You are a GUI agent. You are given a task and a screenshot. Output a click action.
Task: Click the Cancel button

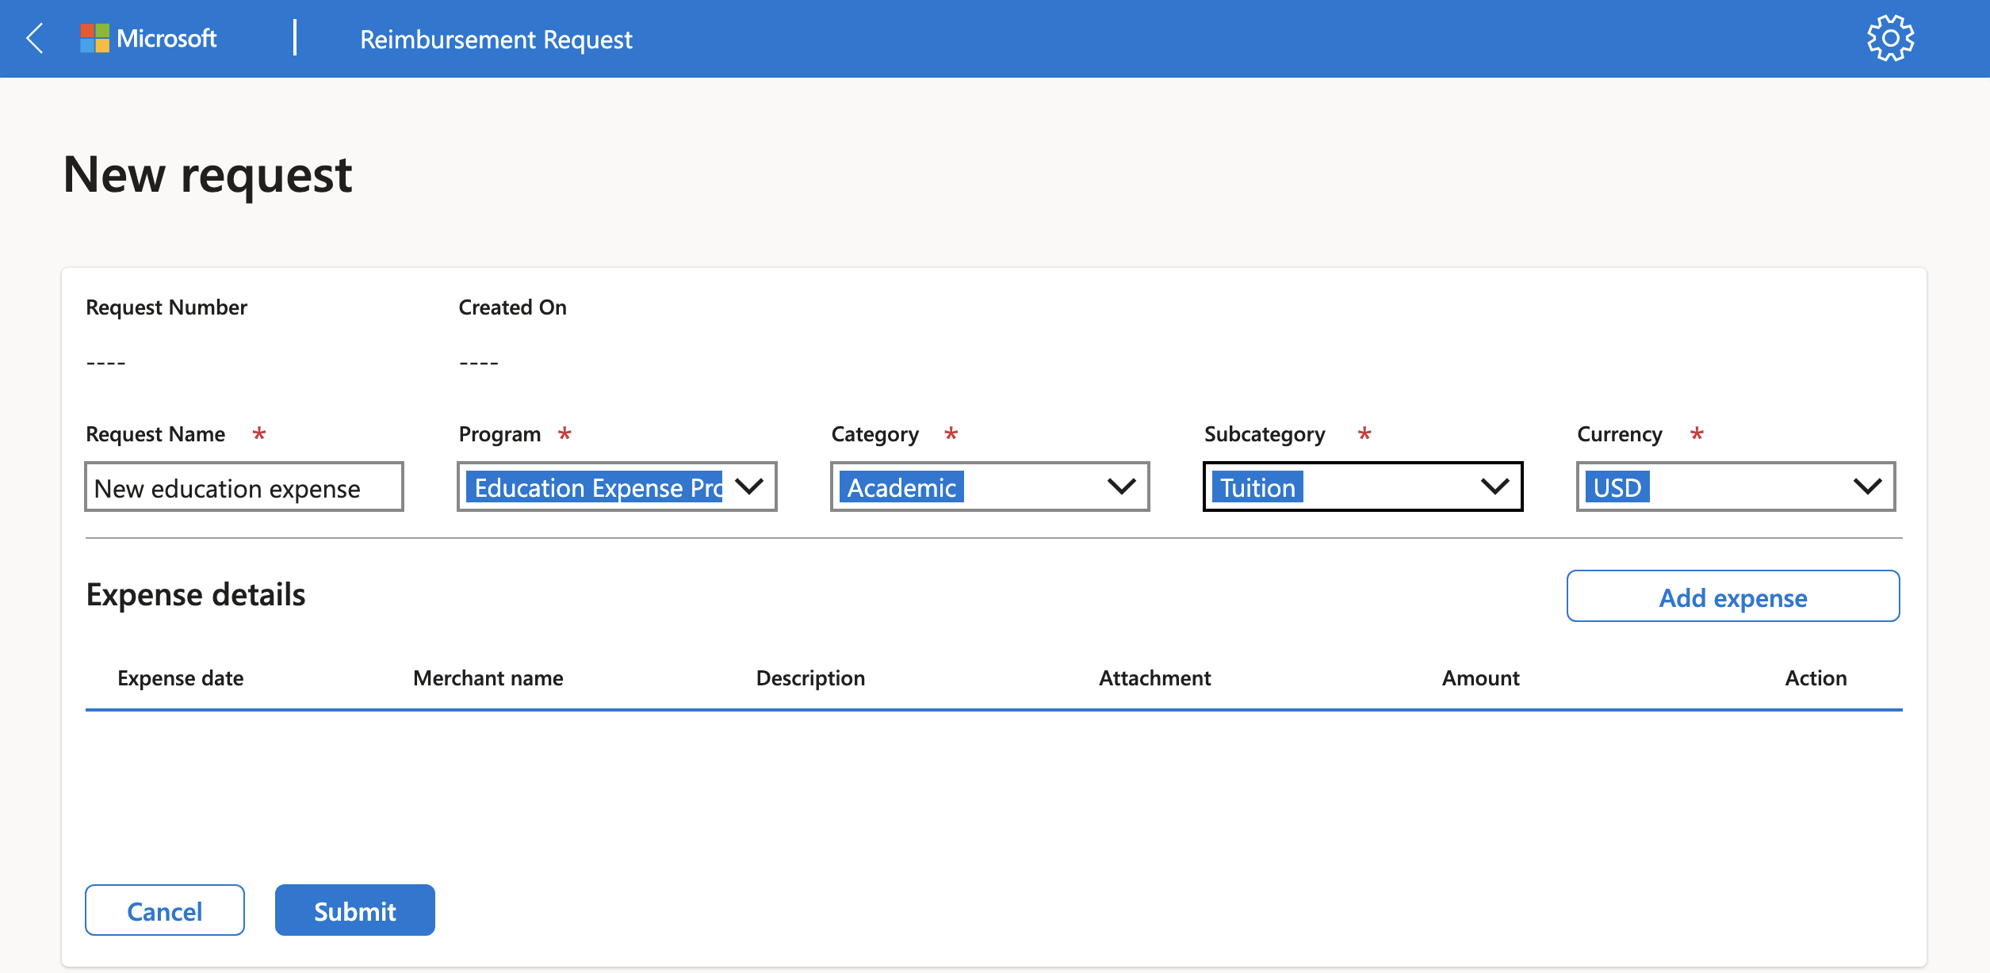(x=163, y=910)
